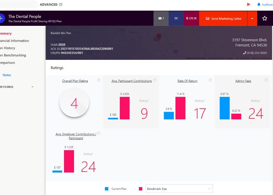Click help icon next to Avg. Employer Contributions

[99, 133]
